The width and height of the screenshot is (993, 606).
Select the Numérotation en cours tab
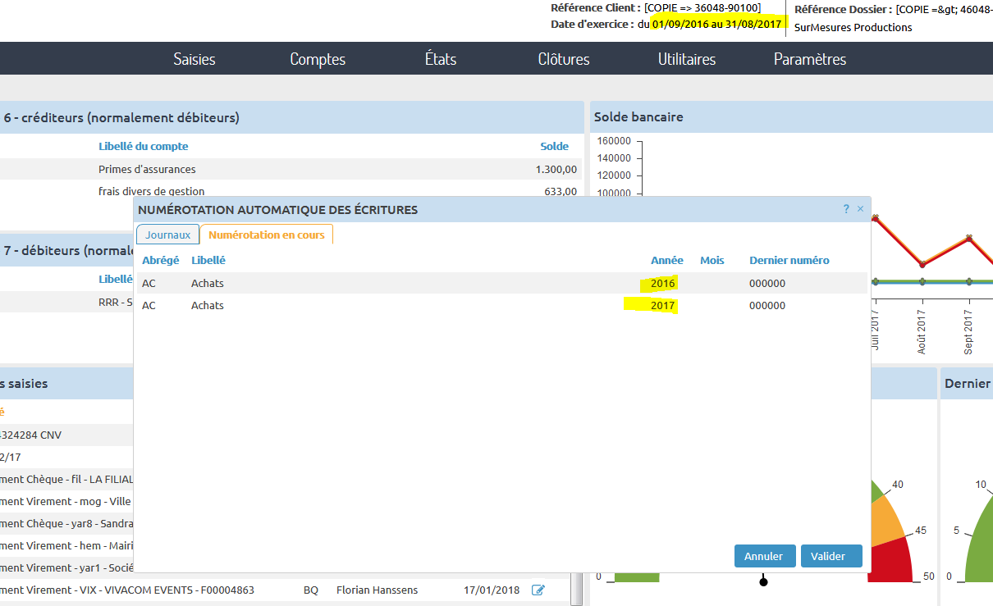[x=267, y=235]
